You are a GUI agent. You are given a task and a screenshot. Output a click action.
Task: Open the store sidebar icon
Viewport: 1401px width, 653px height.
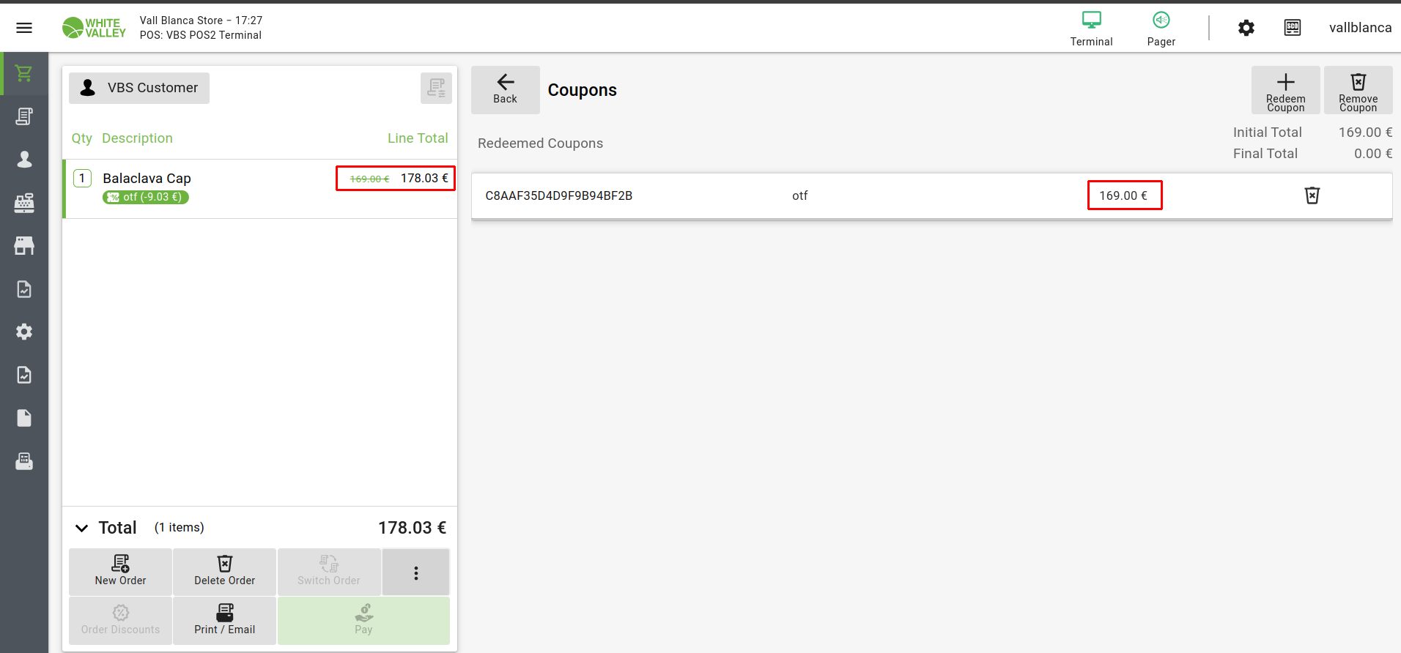click(24, 246)
